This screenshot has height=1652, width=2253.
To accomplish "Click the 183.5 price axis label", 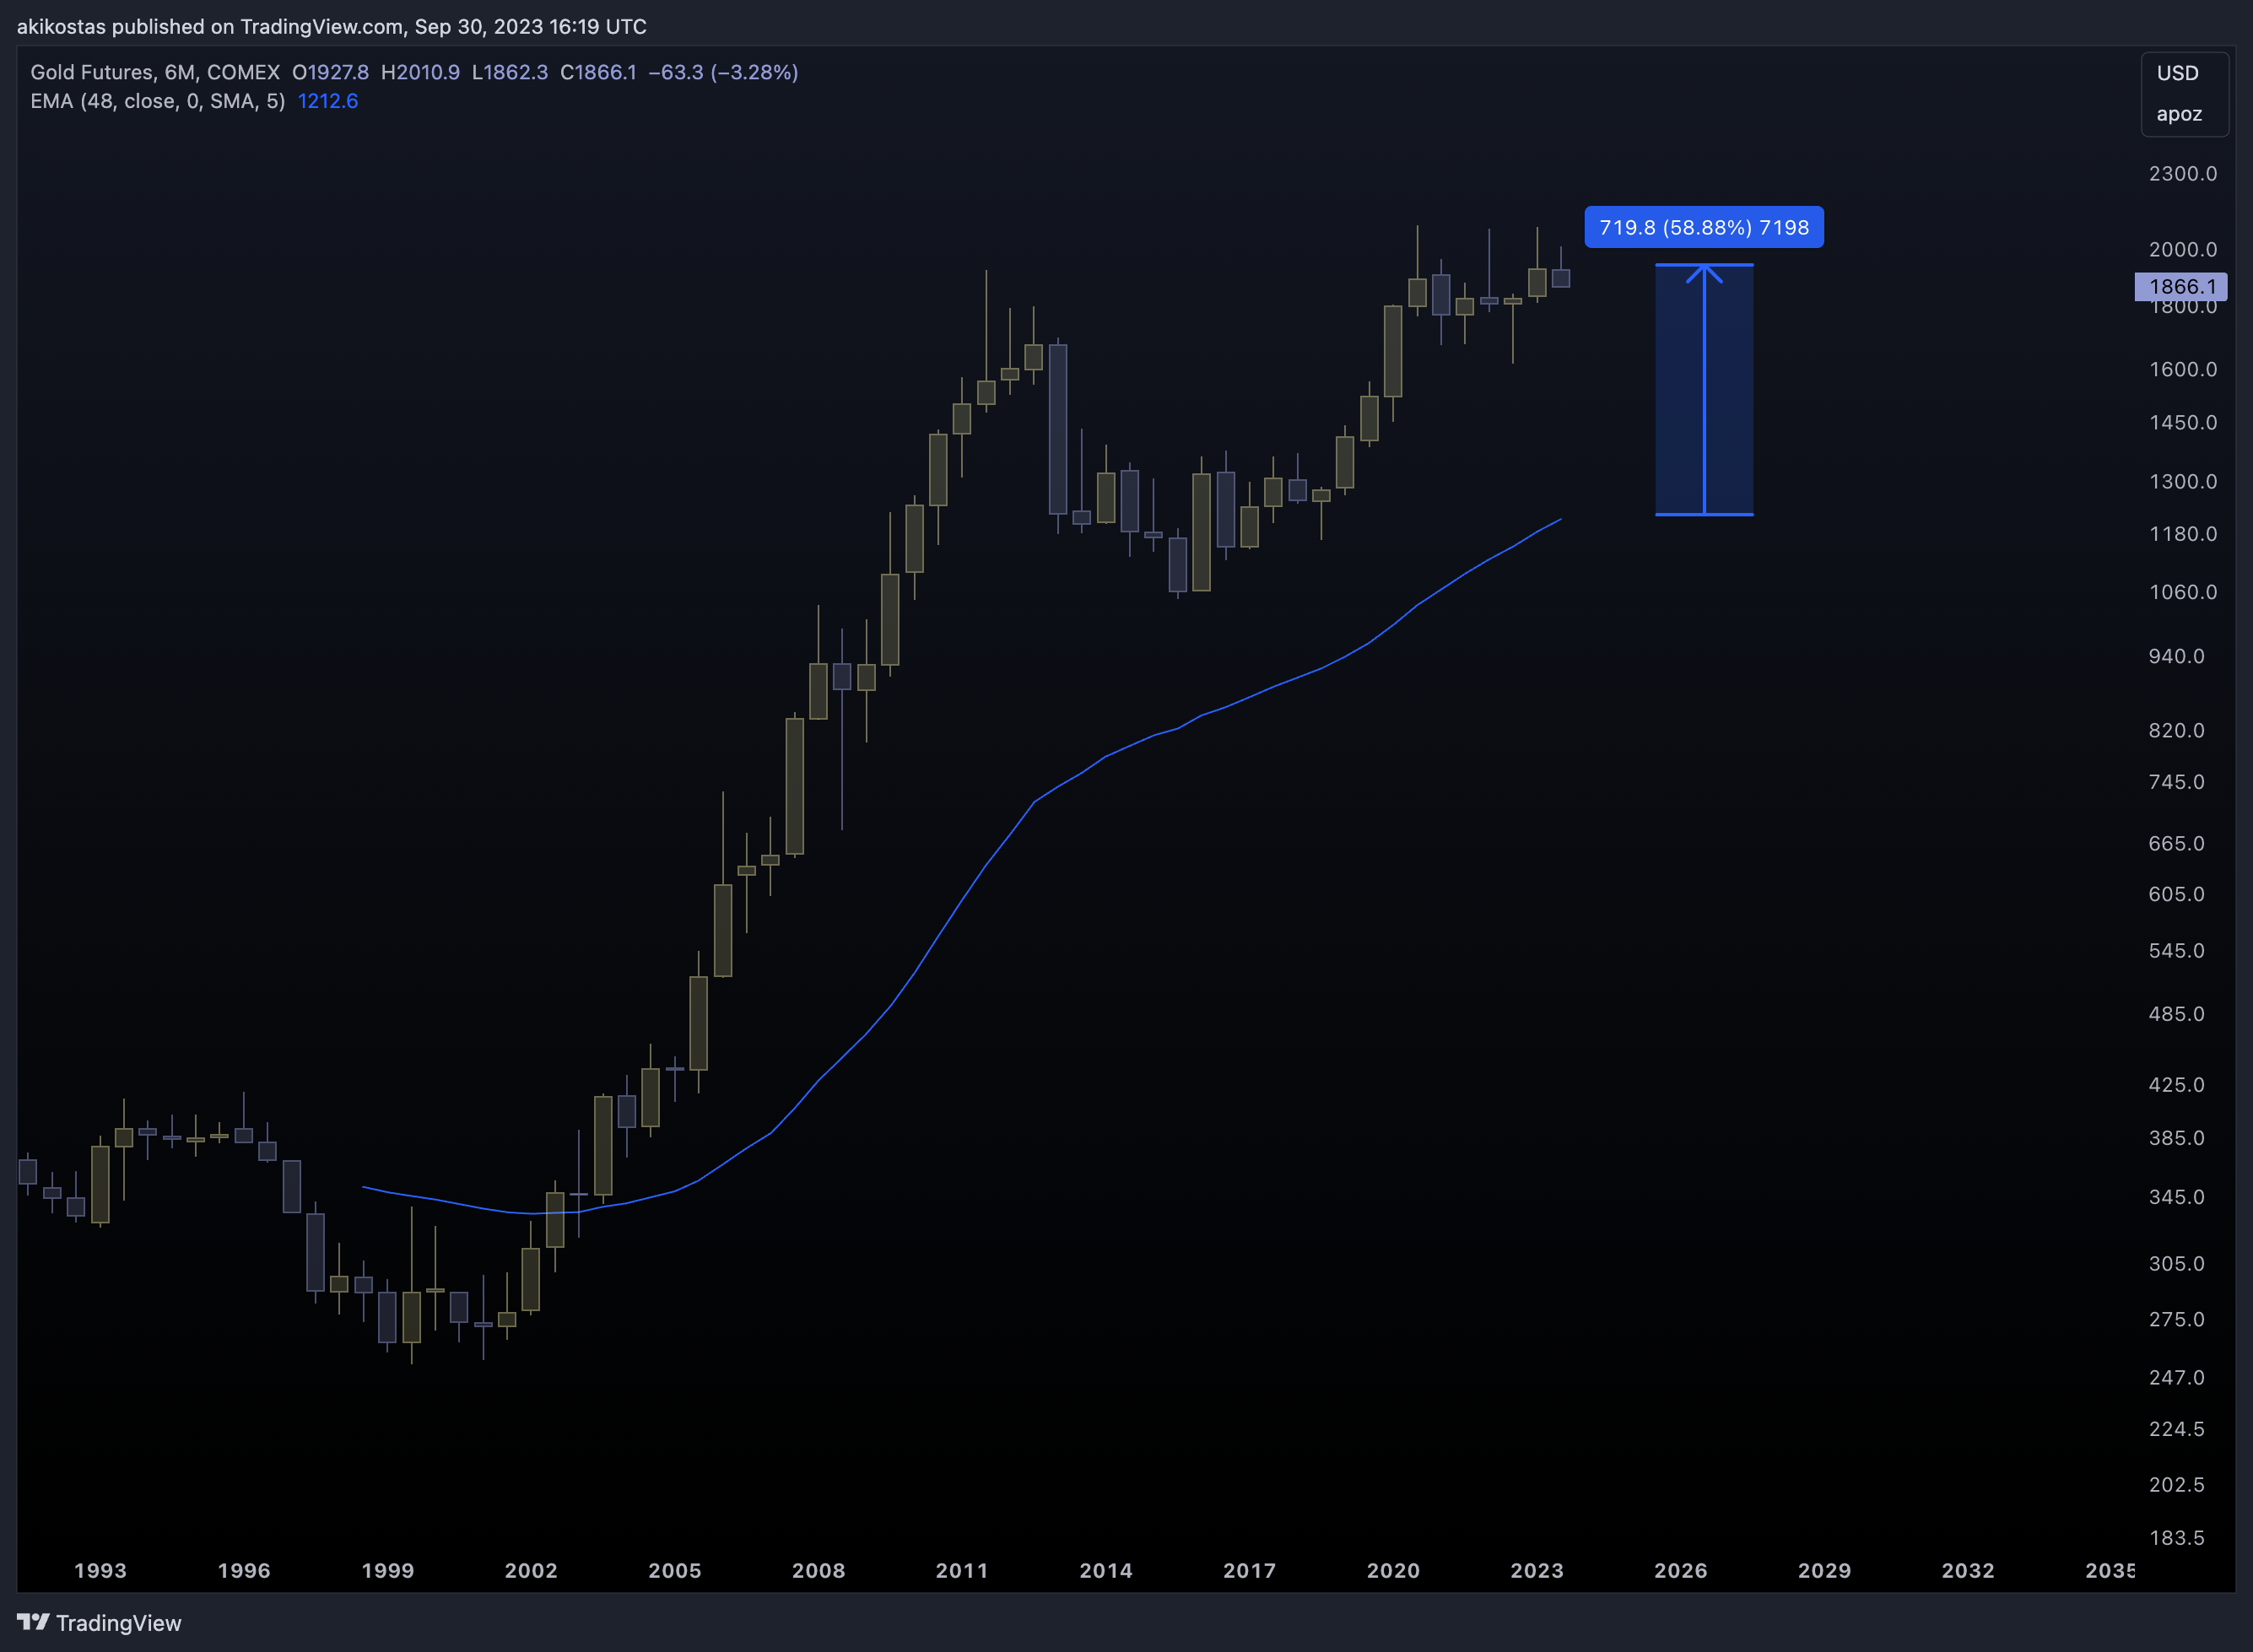I will tap(2177, 1538).
